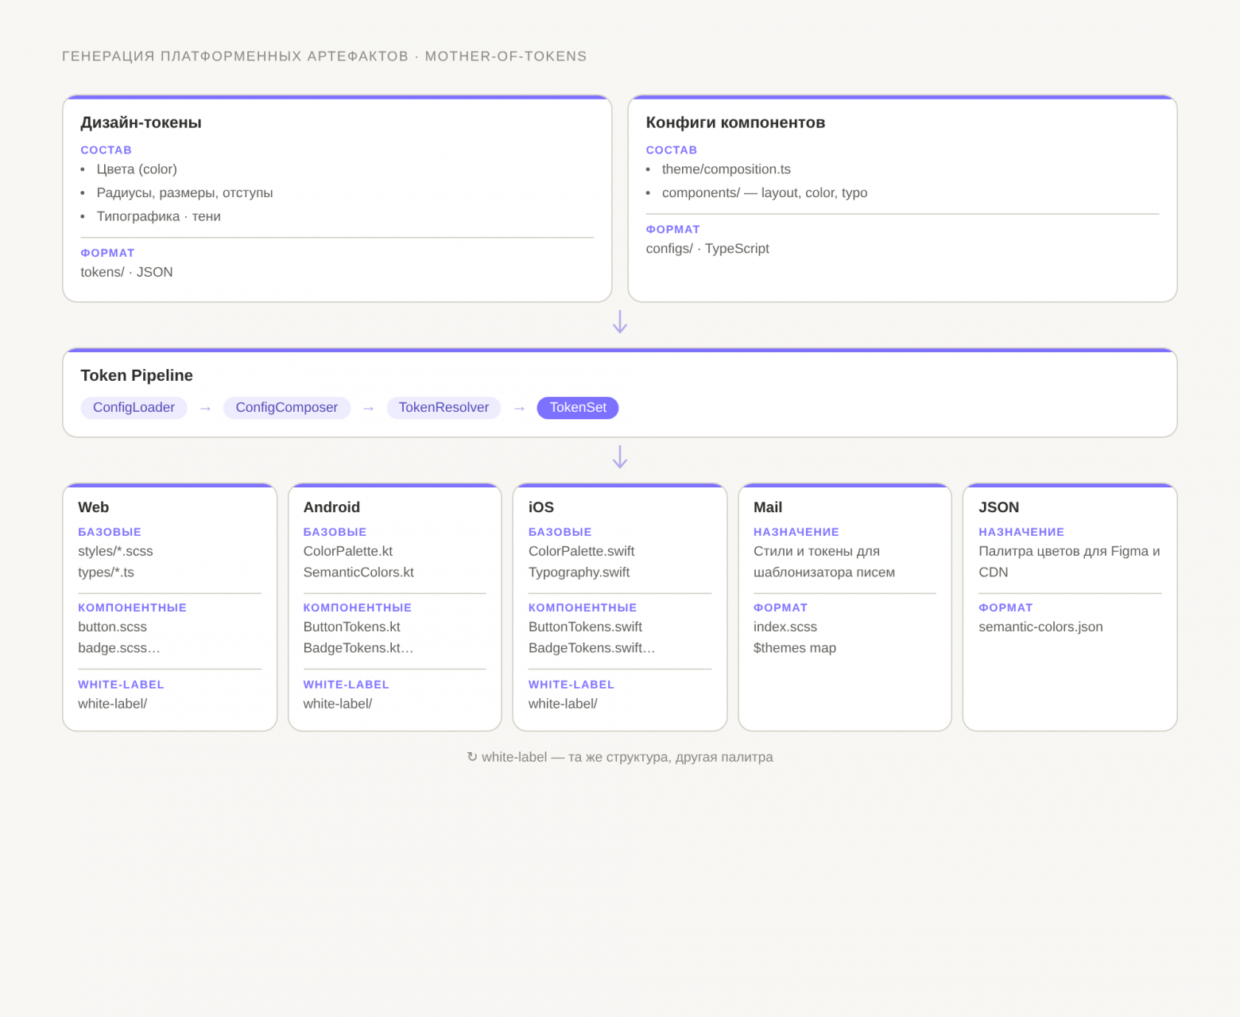This screenshot has height=1017, width=1240.
Task: Click semantic-colors.json in the JSON card
Action: coord(1040,627)
